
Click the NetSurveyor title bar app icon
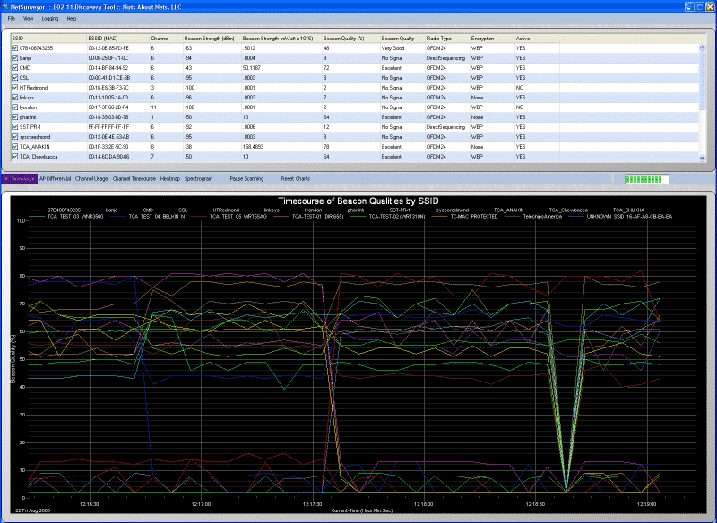tap(4, 5)
